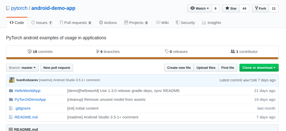Click the commits history clock icon
The width and height of the screenshot is (286, 131).
[x=30, y=52]
